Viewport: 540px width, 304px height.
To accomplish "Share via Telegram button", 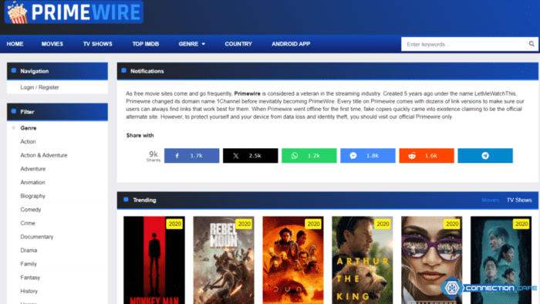I will [x=485, y=156].
